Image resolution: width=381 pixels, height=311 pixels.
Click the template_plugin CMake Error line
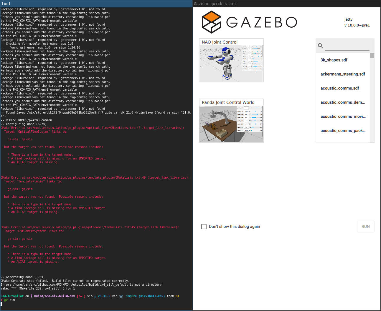(x=95, y=178)
